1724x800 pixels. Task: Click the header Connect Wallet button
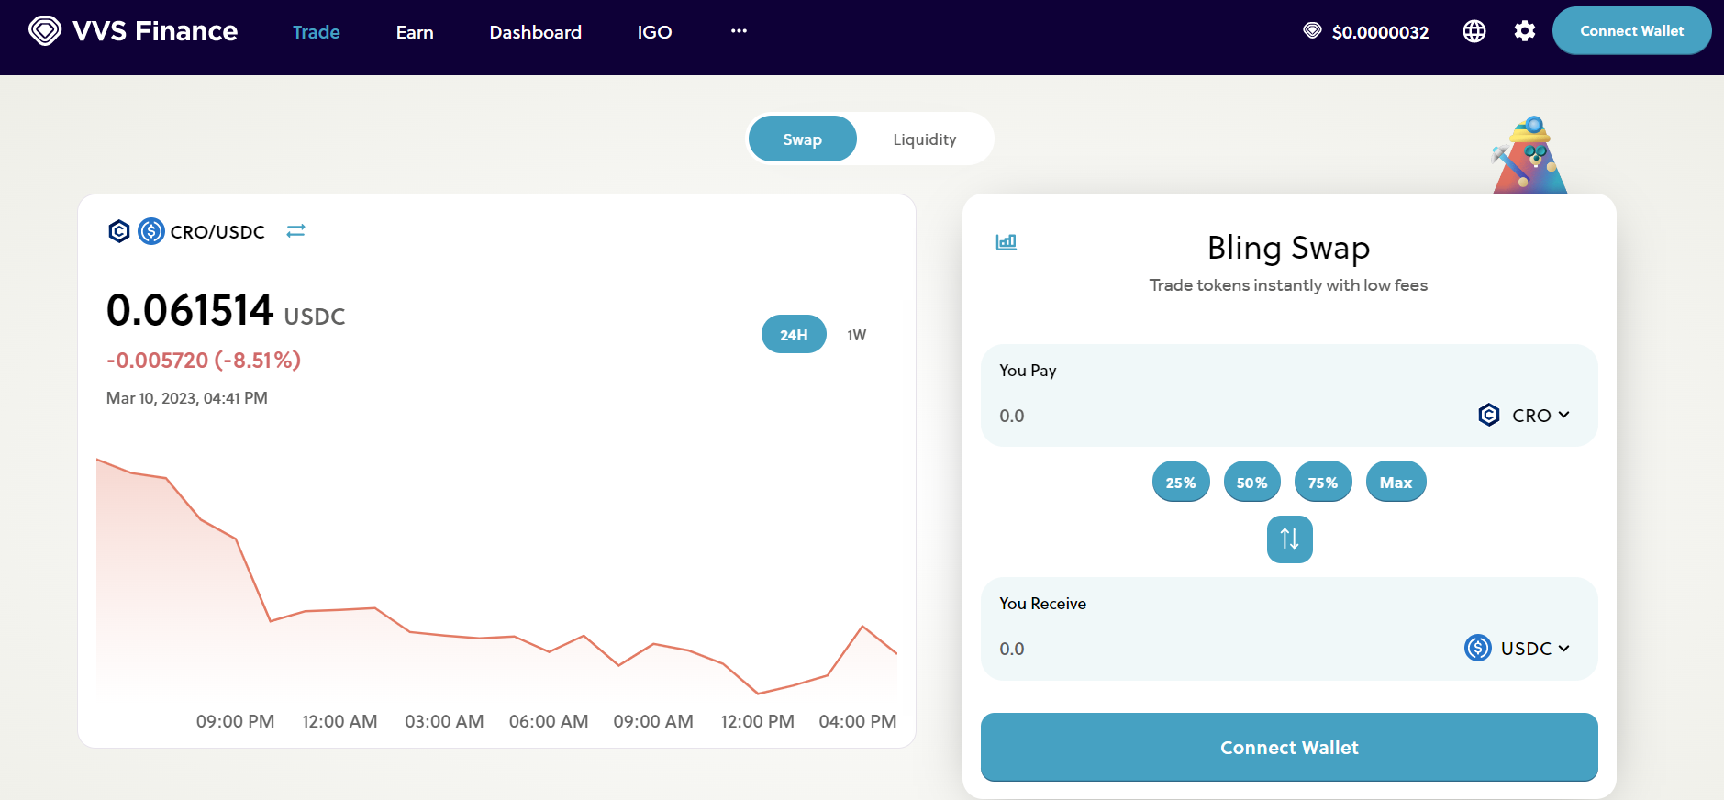click(1631, 30)
